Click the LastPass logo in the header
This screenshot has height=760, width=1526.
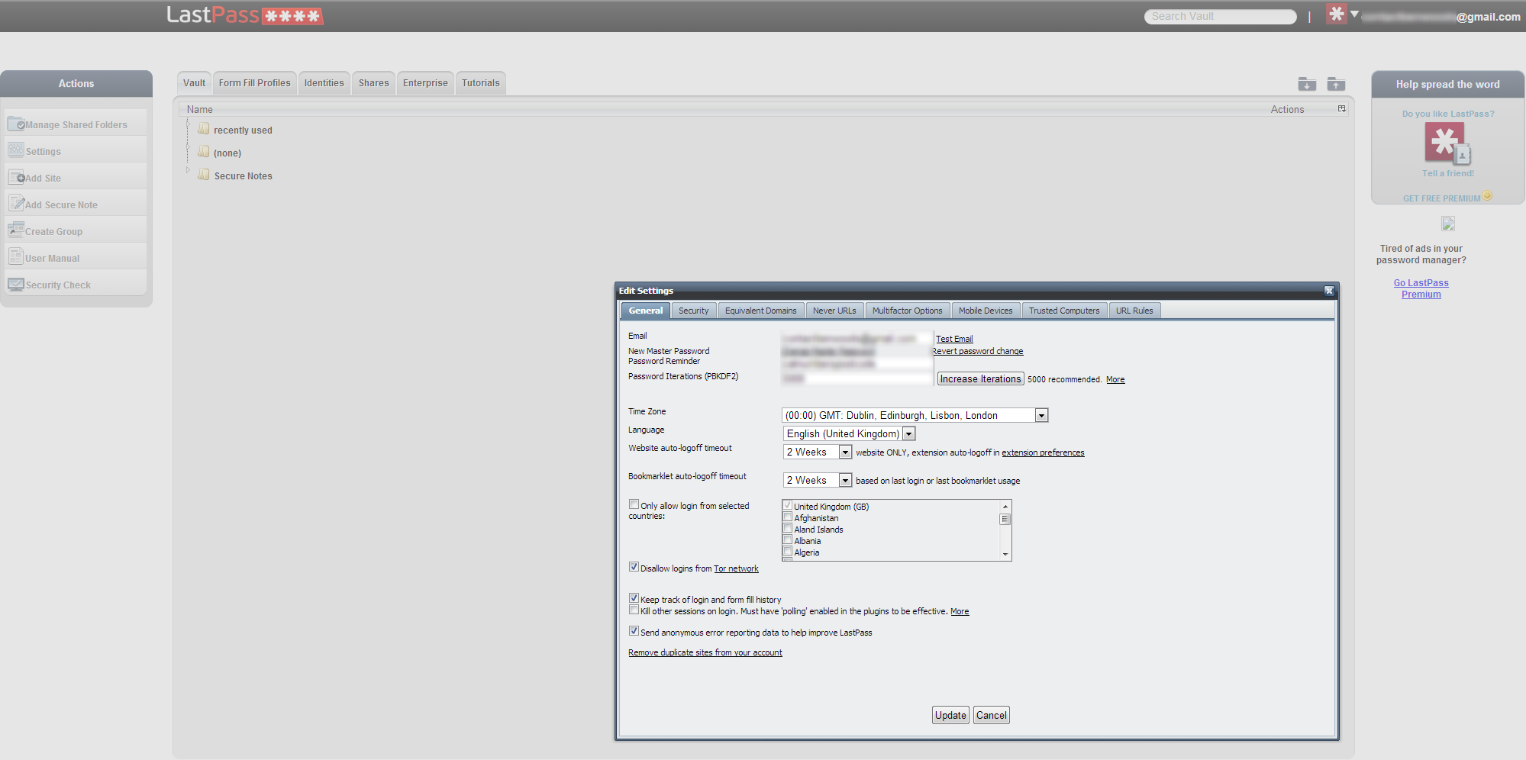[x=245, y=15]
